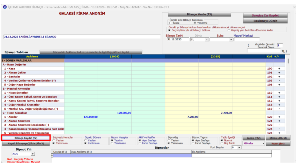The image size is (297, 167).
Task: Open Mizan (Alt+M)
Action: point(278,138)
